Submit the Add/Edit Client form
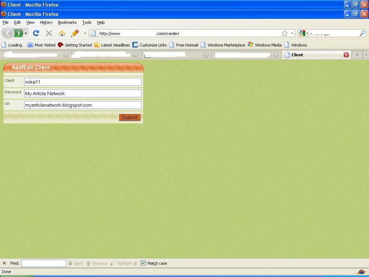The width and height of the screenshot is (369, 277). point(130,117)
